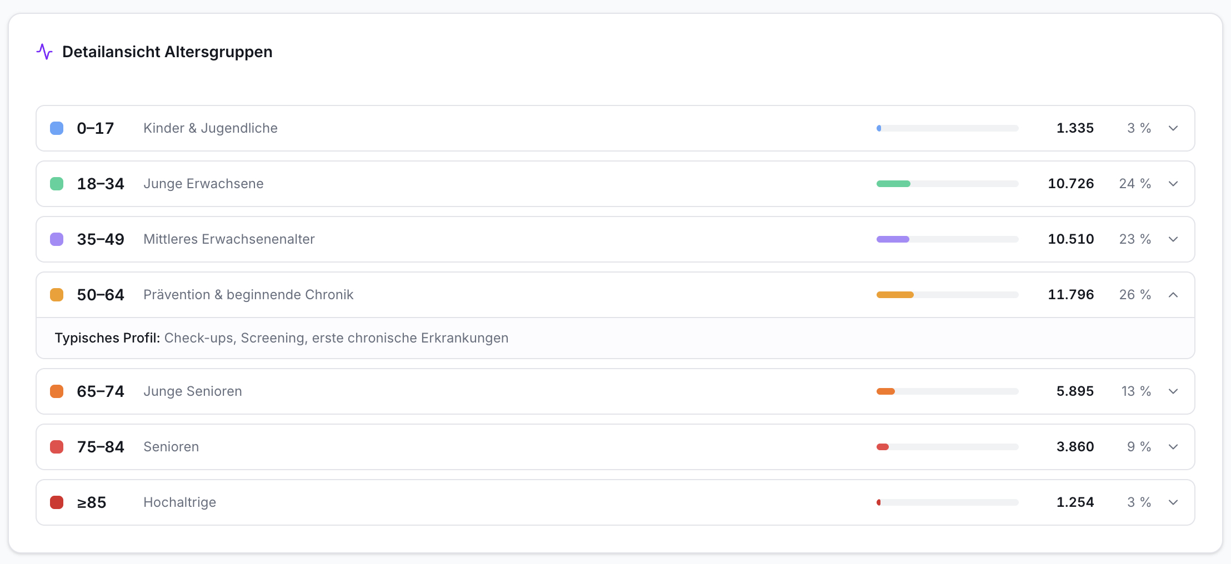Click the Hochaltrige label
The image size is (1231, 564).
[x=179, y=502]
